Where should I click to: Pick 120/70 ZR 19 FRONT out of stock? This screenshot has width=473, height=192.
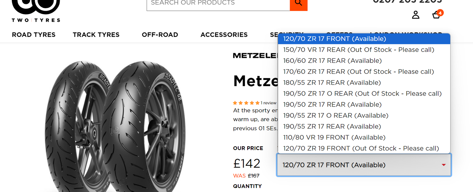click(x=361, y=148)
